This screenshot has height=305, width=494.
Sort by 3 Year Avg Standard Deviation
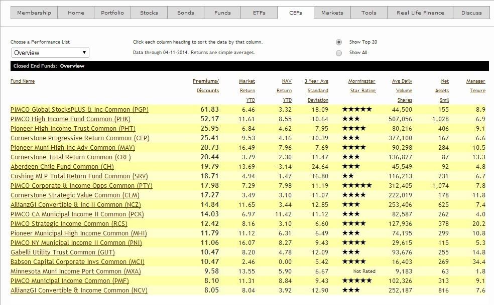tap(317, 91)
